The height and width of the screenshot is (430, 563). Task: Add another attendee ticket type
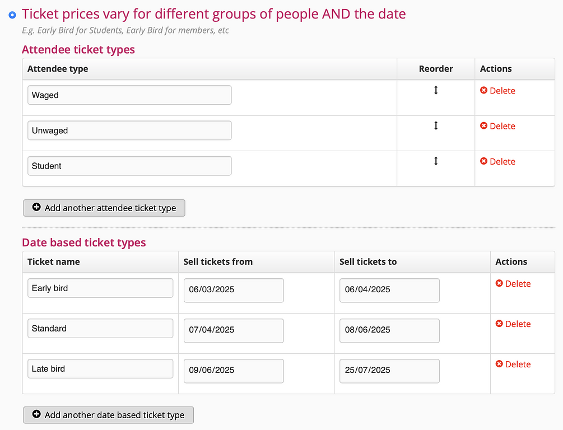[104, 208]
